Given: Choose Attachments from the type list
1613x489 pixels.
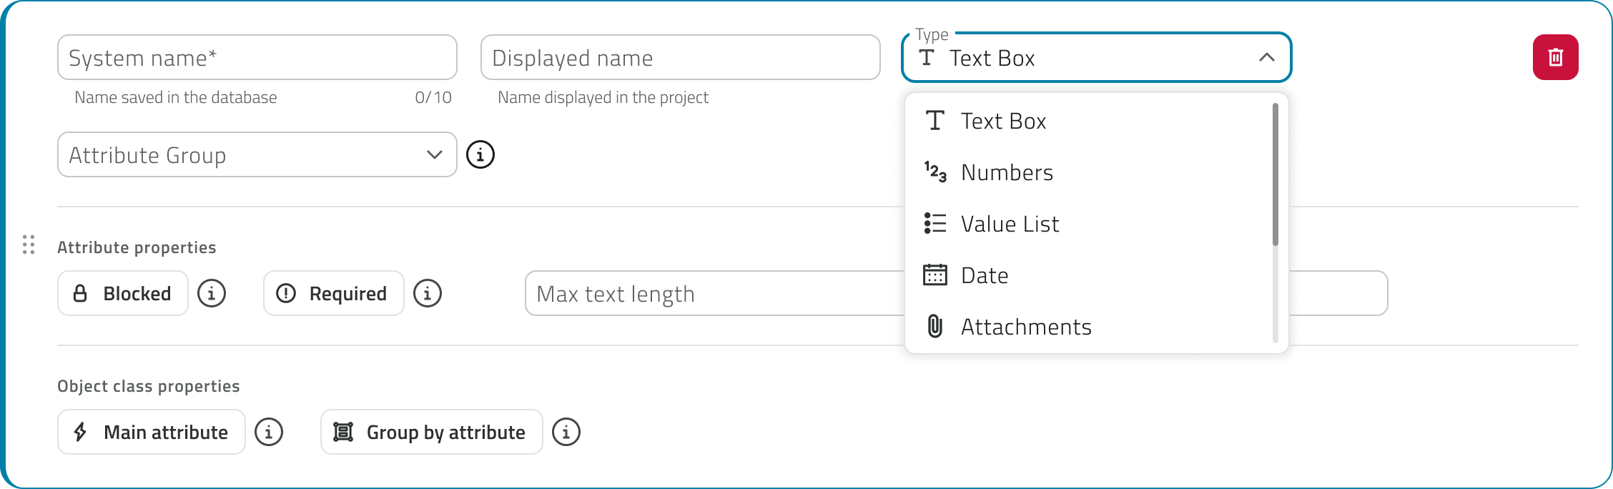Looking at the screenshot, I should click(x=1025, y=327).
